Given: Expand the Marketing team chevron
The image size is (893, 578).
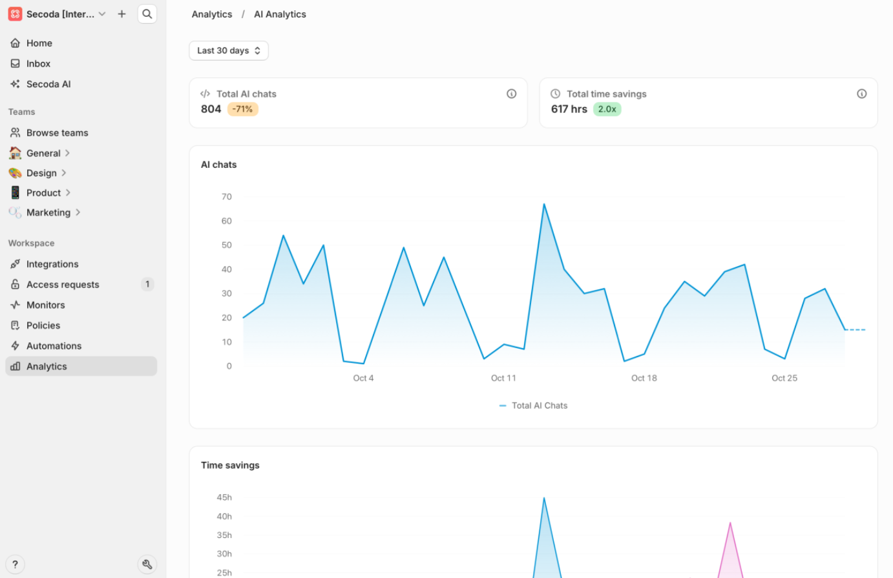Looking at the screenshot, I should (78, 212).
